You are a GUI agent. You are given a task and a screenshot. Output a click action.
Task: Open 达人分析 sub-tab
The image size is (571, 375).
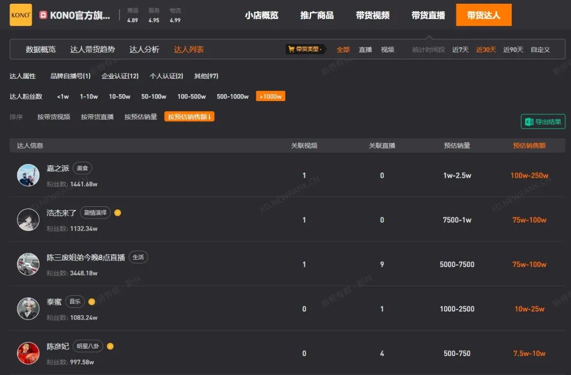pyautogui.click(x=144, y=49)
